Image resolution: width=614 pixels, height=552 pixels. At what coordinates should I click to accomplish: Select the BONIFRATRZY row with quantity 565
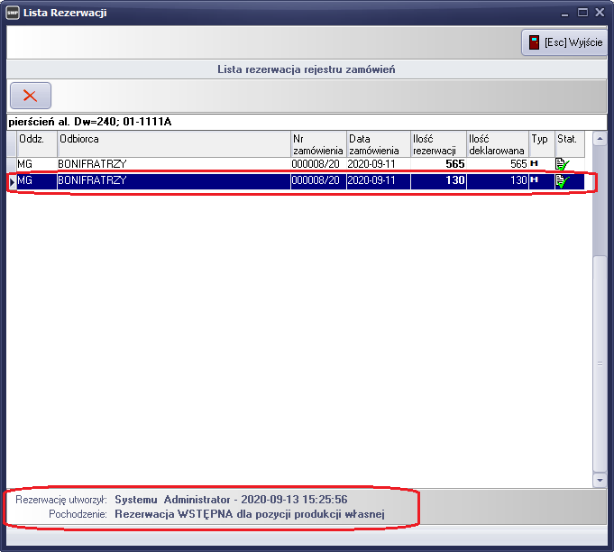(173, 164)
